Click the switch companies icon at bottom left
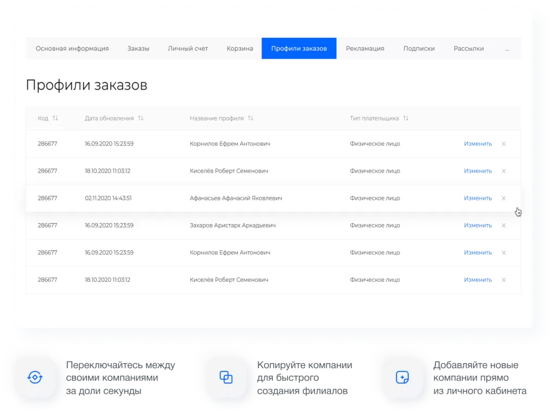 click(x=35, y=377)
